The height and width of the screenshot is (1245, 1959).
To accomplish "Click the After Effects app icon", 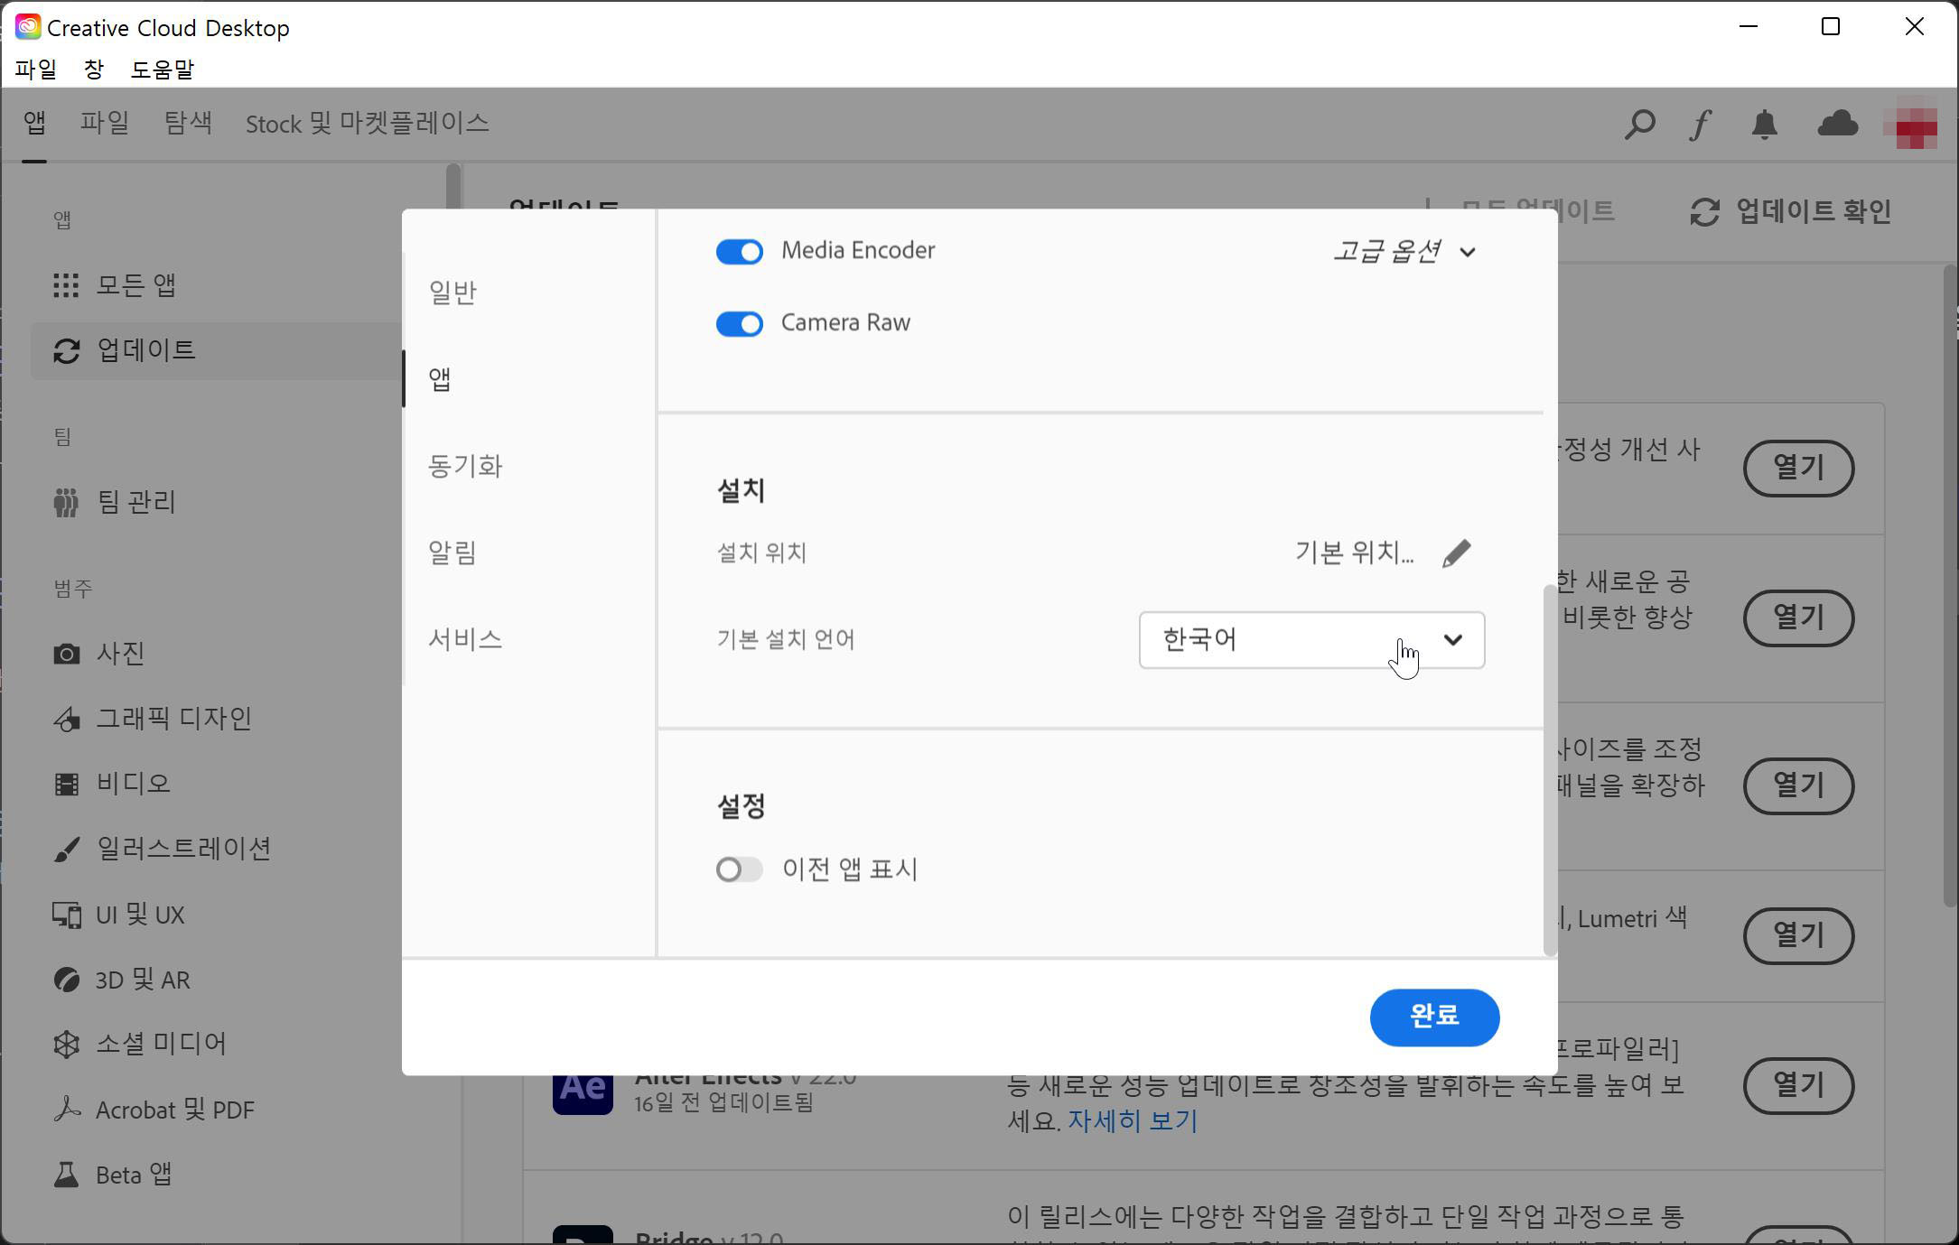I will (583, 1094).
